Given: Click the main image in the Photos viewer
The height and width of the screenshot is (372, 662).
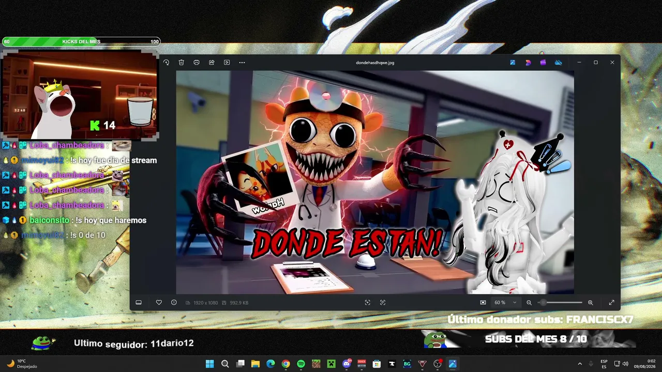Looking at the screenshot, I should pyautogui.click(x=375, y=182).
